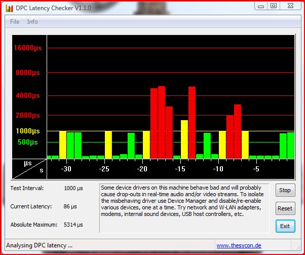Close the window with the red X
Screen dimensions: 305x255
click(290, 6)
